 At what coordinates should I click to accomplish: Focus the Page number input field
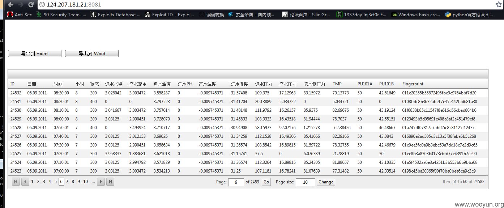(x=236, y=182)
